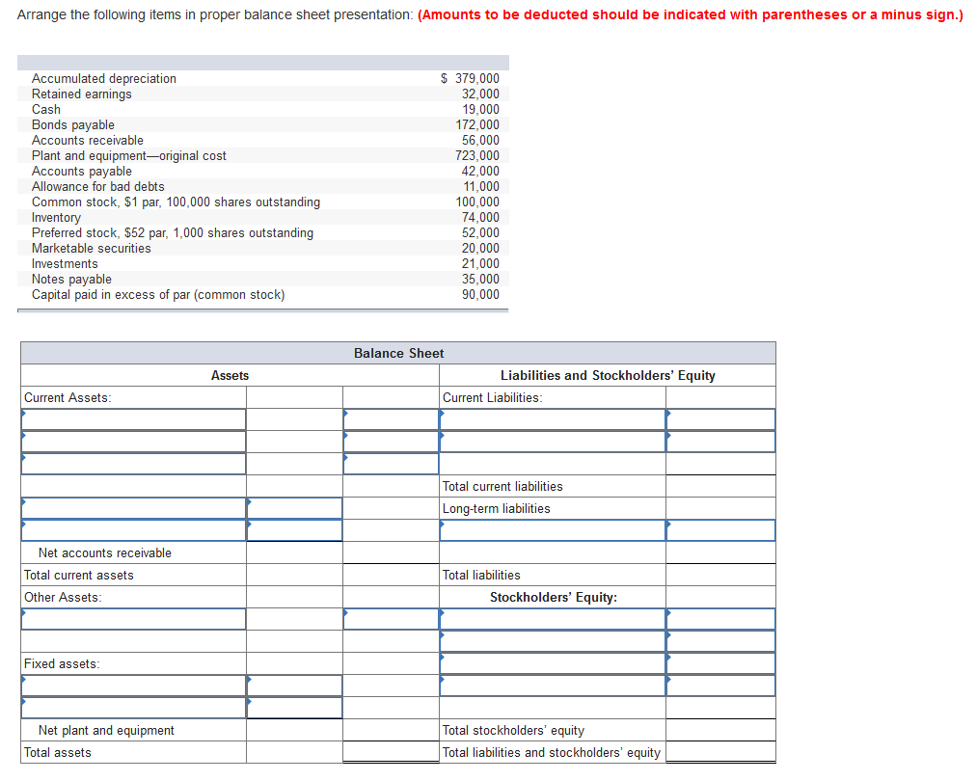
Task: Open the first dropdown under Stockholders' Equity
Action: coord(552,618)
